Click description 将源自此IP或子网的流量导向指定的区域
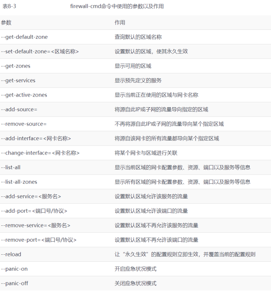This screenshot has width=271, height=291. [x=161, y=109]
